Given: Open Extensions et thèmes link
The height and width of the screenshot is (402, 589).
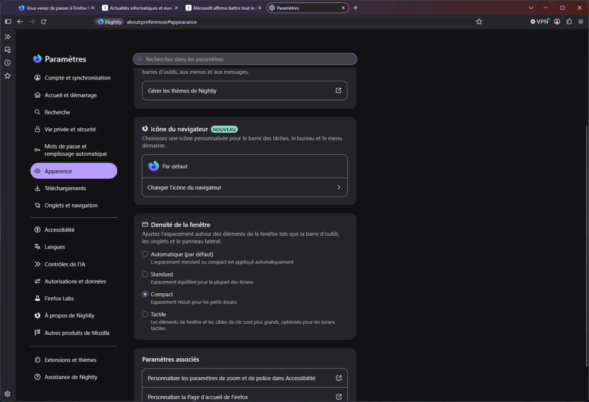Looking at the screenshot, I should click(x=74, y=360).
